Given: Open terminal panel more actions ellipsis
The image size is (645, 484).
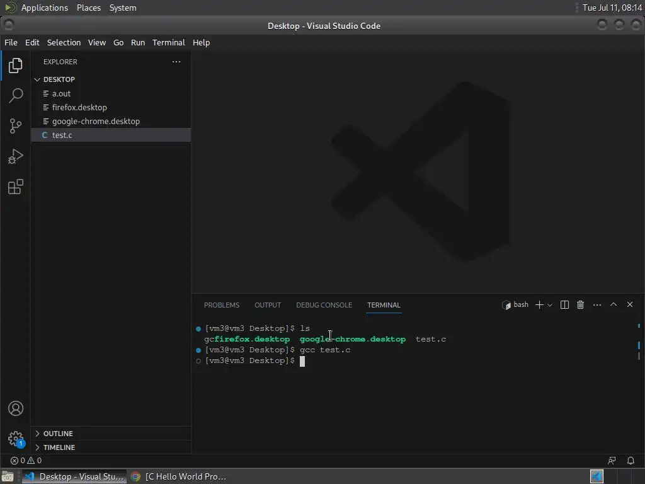Looking at the screenshot, I should pos(597,304).
